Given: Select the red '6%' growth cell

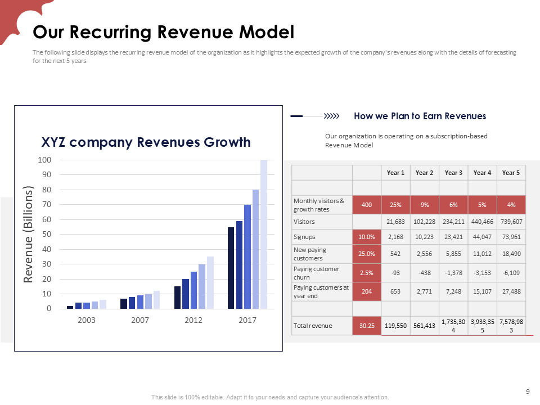Looking at the screenshot, I should (453, 205).
